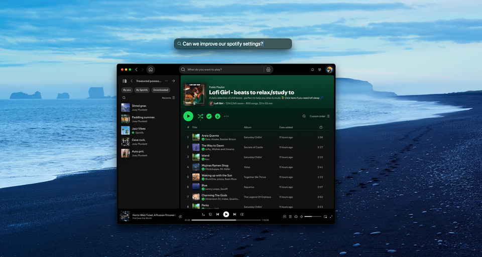Adjust the volume slider
The image size is (482, 257).
coord(313,216)
